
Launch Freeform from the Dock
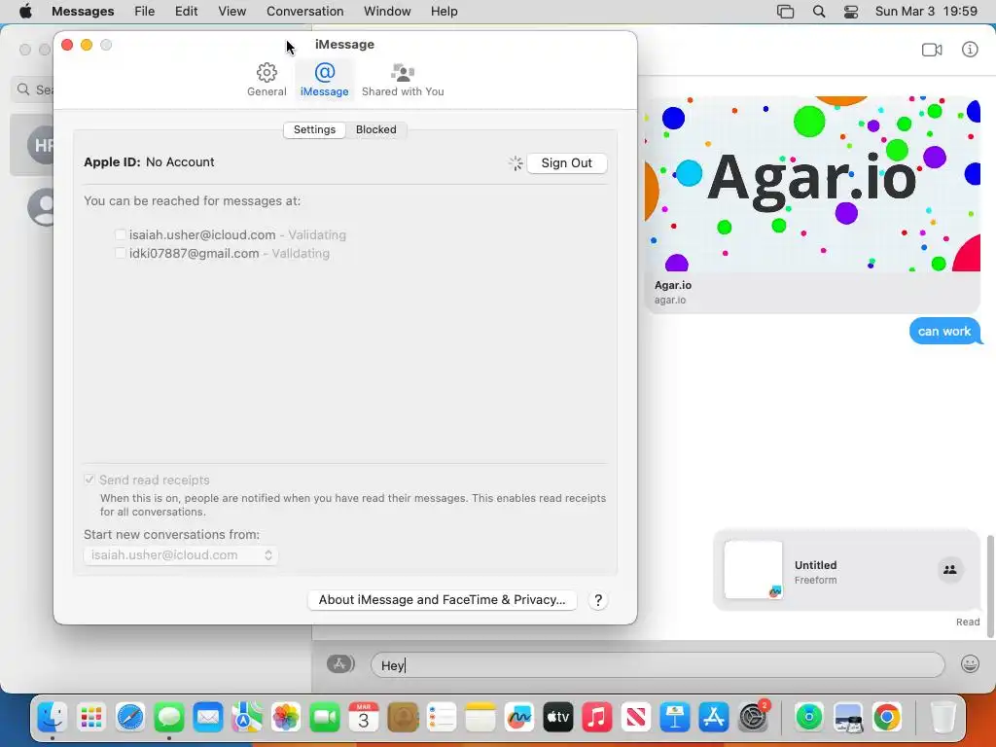[519, 717]
